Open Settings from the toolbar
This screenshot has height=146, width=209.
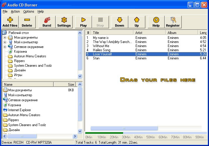[x=64, y=22]
